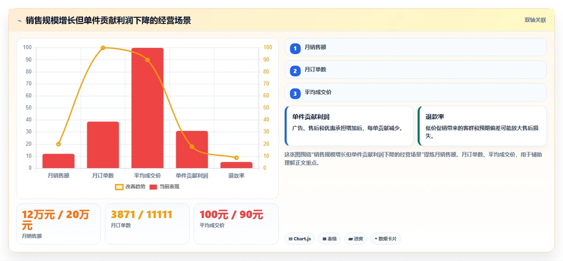
Task: Click the red 月销售额 bar
Action: pos(58,161)
